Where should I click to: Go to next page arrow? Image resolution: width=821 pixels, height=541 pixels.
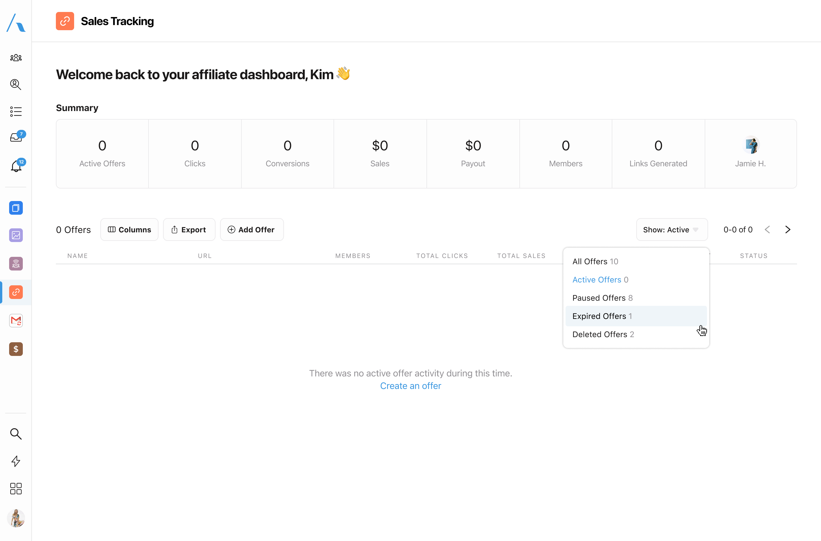tap(787, 230)
